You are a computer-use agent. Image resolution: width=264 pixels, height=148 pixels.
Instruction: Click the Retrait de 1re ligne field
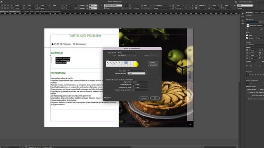coord(141,87)
